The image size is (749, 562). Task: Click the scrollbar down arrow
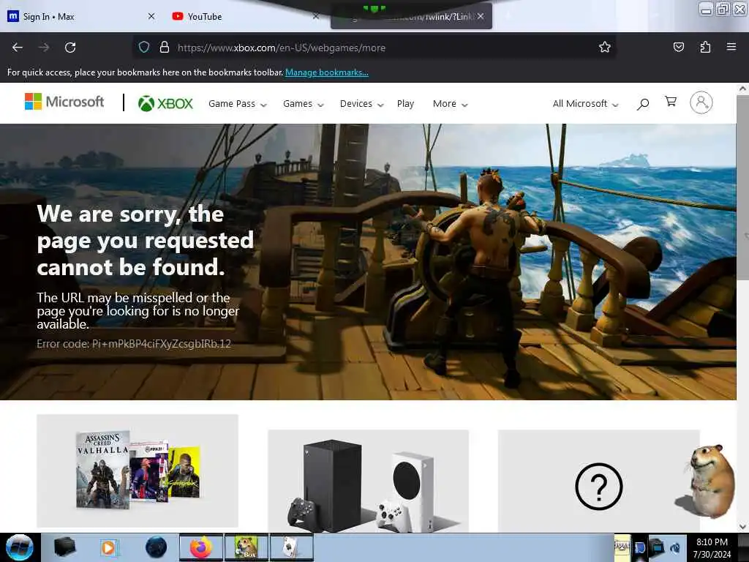point(742,527)
